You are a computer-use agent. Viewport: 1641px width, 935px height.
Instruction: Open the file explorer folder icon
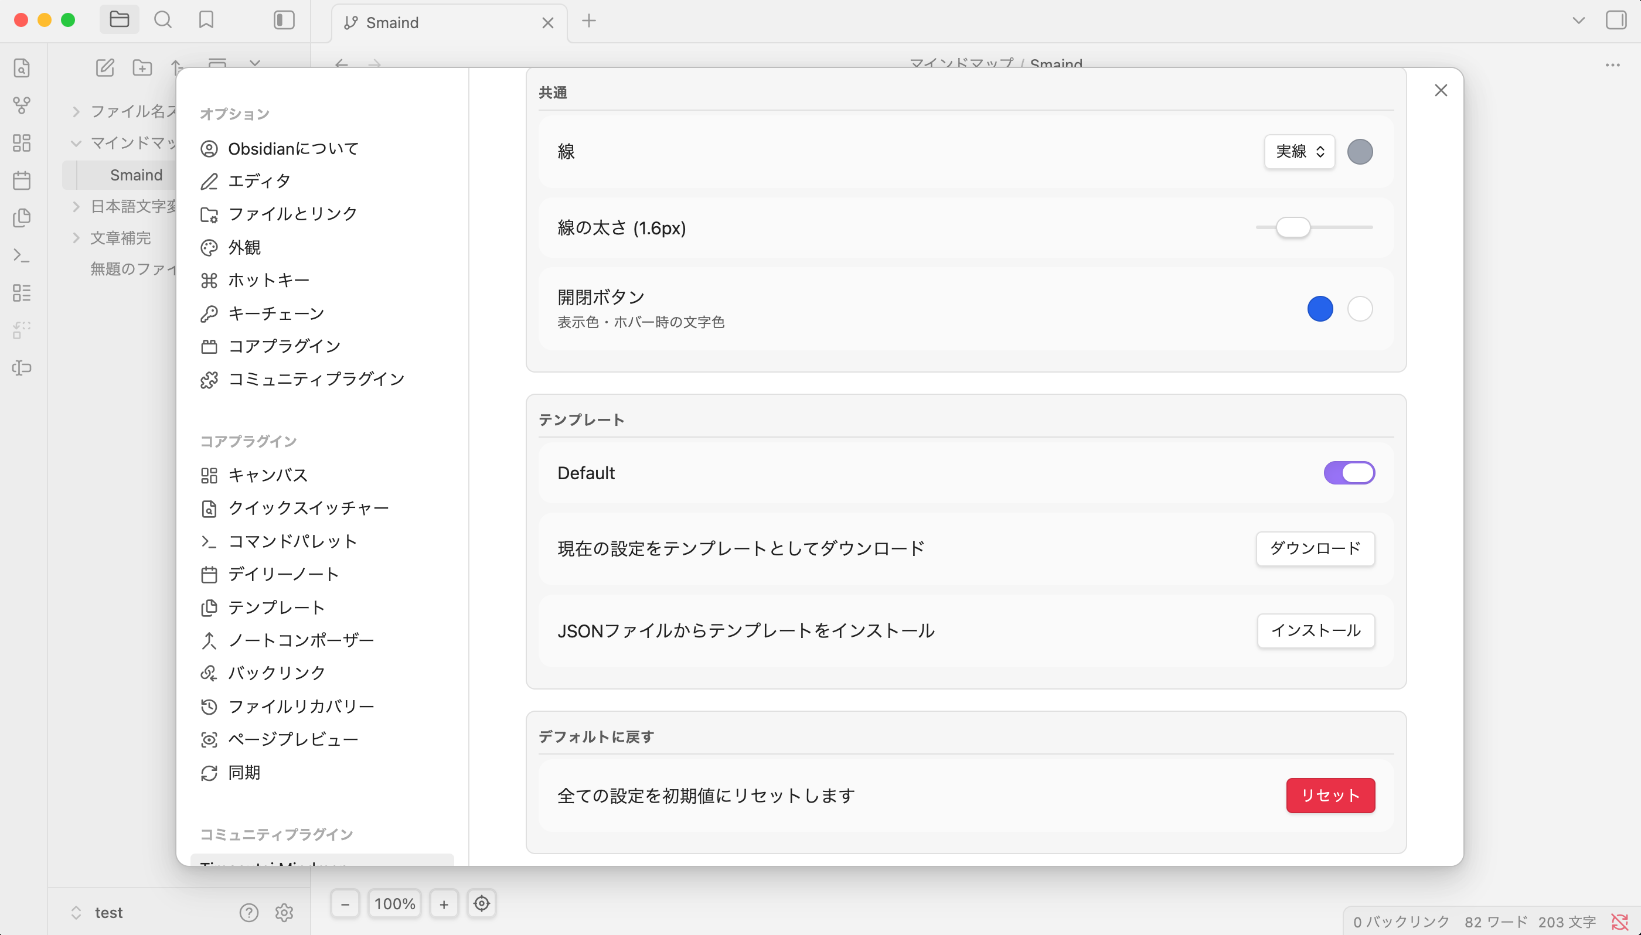119,20
